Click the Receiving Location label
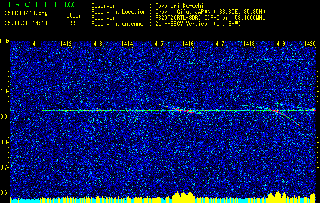Screen dimensions: 320x203 [x=119, y=12]
